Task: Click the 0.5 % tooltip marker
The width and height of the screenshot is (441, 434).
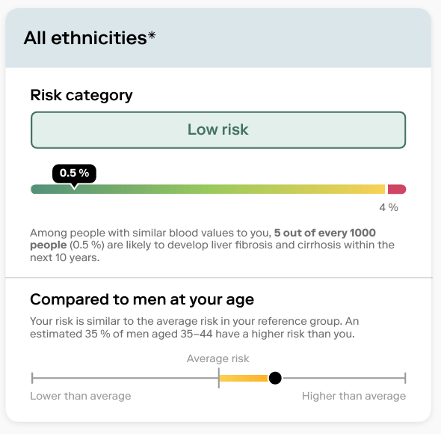Action: tap(74, 174)
